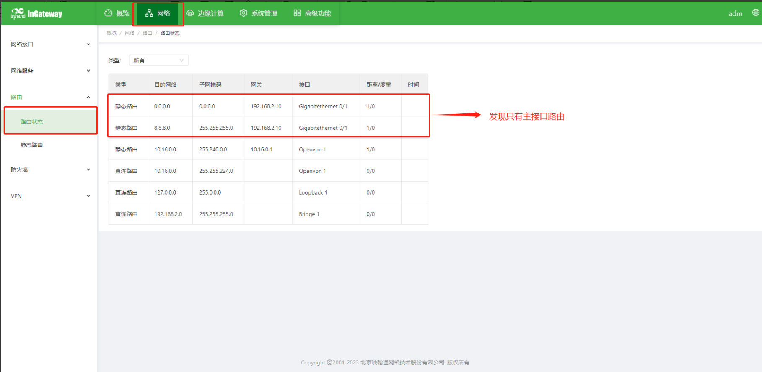
Task: Click the InGateway logo icon
Action: click(18, 13)
